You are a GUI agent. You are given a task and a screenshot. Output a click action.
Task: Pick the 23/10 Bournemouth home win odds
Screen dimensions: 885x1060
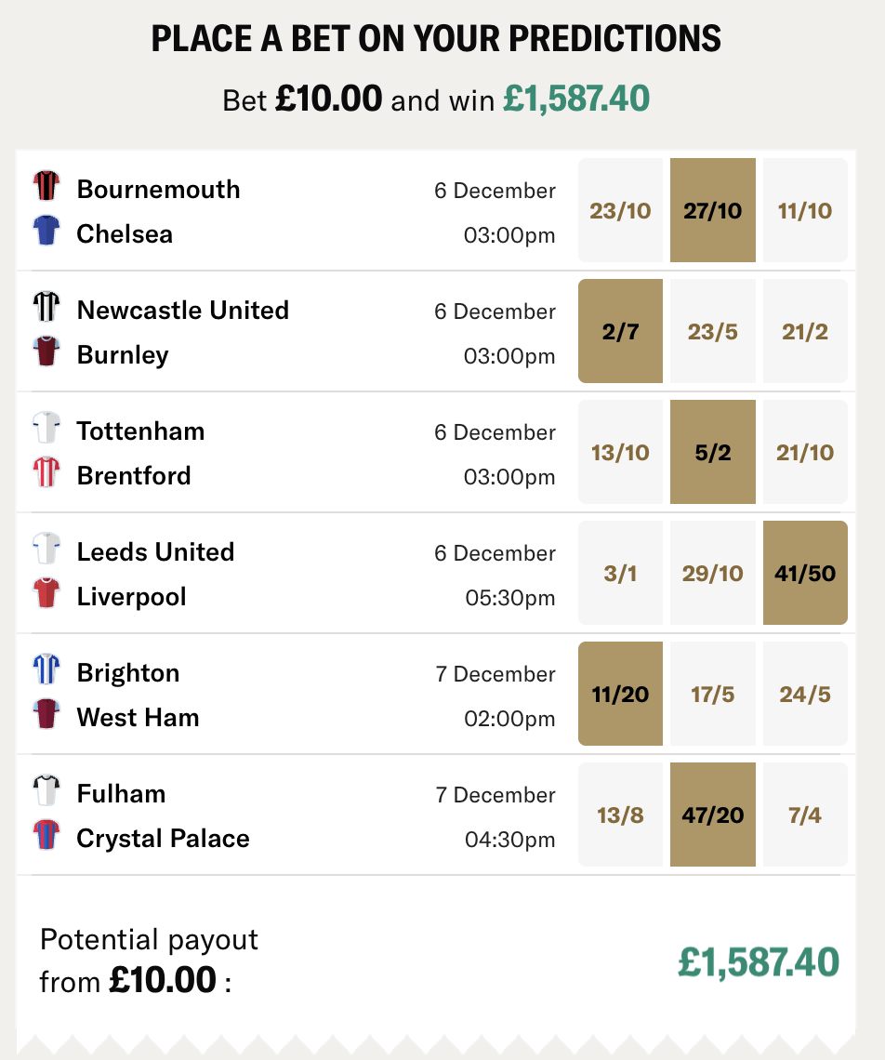point(620,210)
